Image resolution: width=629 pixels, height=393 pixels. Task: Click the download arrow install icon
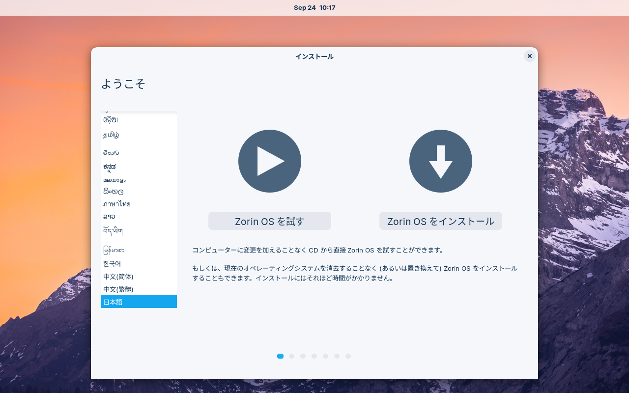(x=441, y=161)
